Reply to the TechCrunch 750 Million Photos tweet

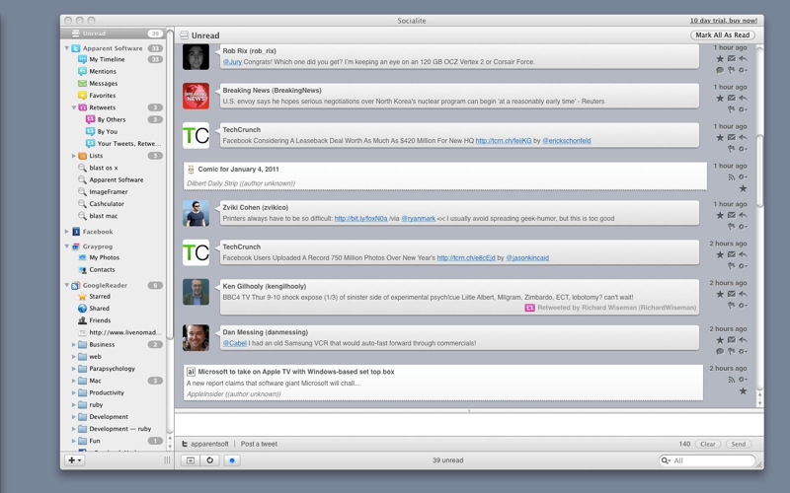[x=743, y=254]
